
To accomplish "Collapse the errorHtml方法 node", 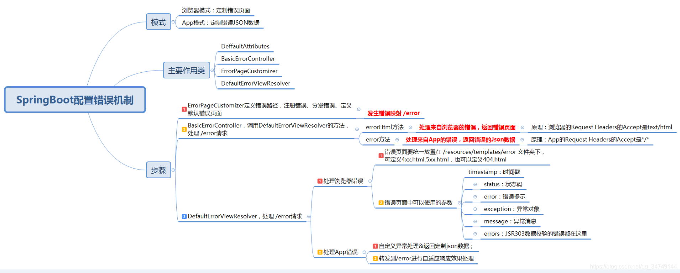I will coord(410,127).
